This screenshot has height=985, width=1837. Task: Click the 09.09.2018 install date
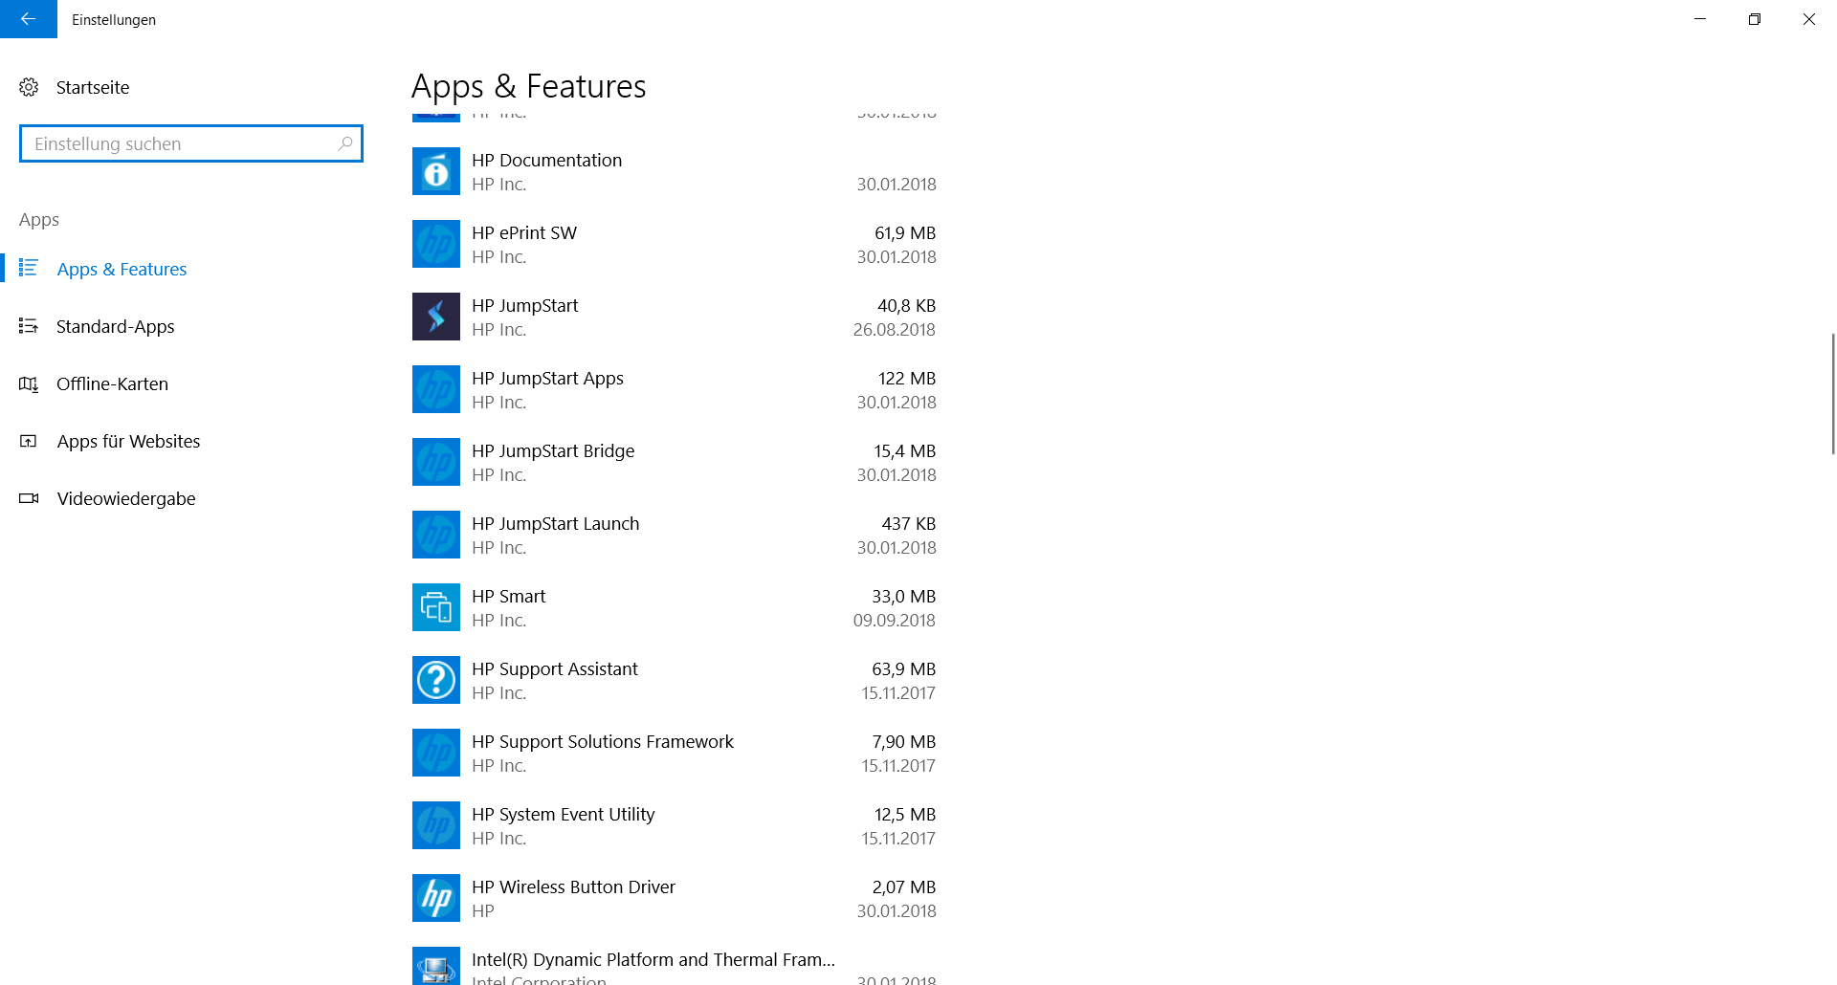(895, 620)
